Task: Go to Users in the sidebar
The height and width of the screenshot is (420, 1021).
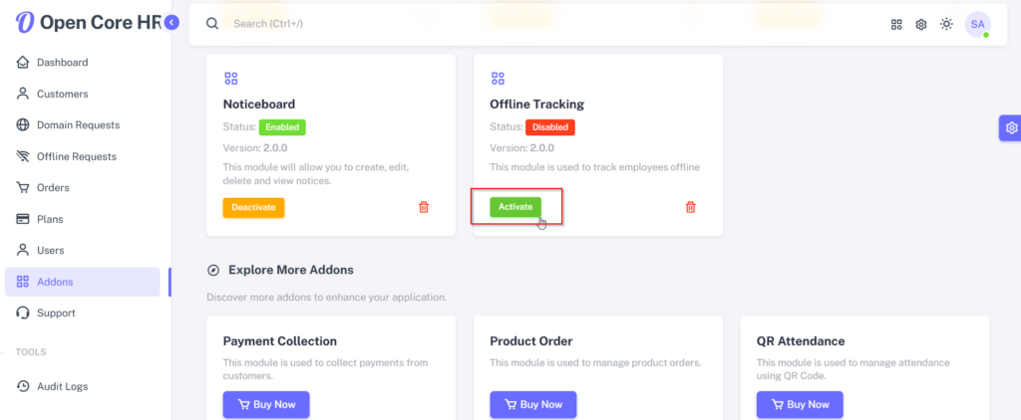Action: tap(82, 251)
